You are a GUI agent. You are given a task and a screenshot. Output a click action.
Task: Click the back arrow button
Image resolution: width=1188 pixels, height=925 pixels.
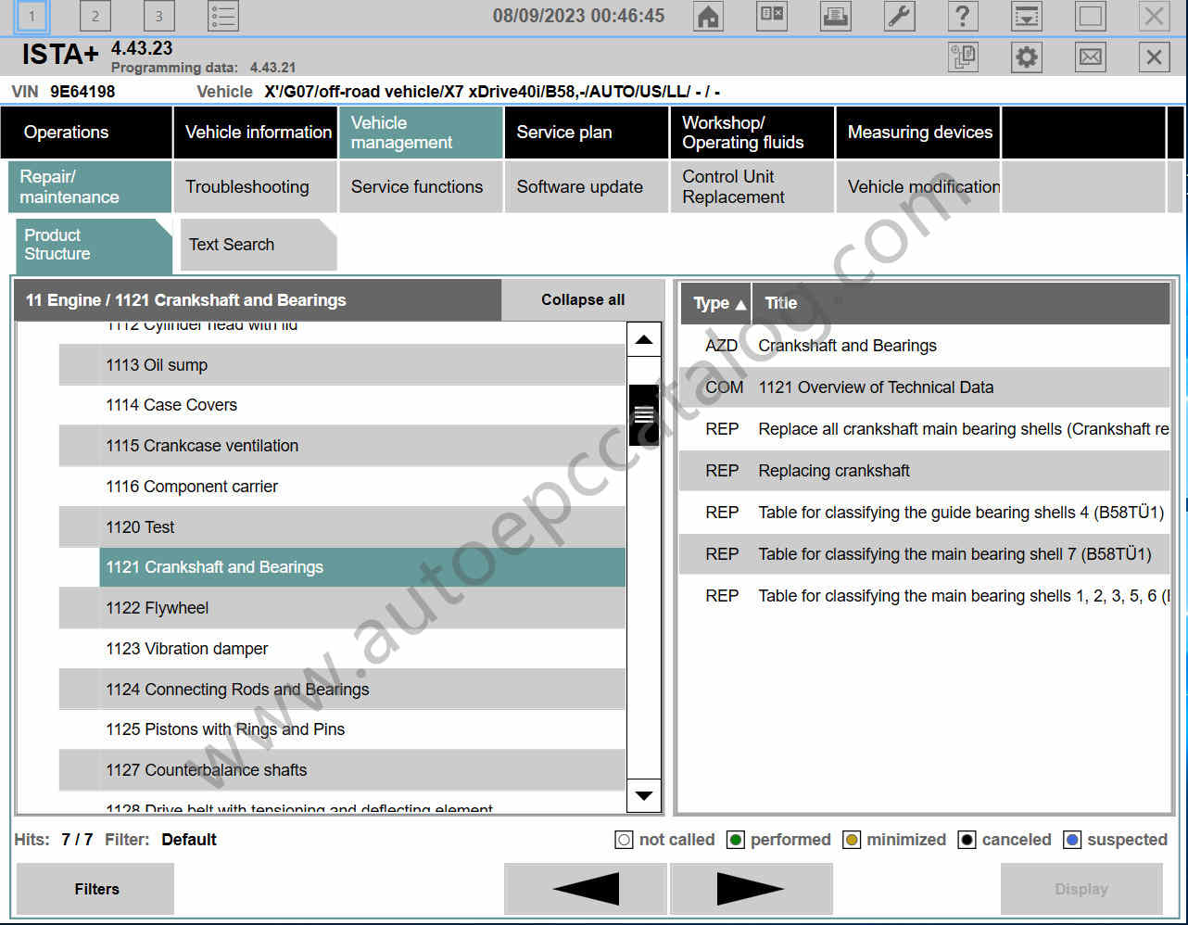[x=586, y=889]
